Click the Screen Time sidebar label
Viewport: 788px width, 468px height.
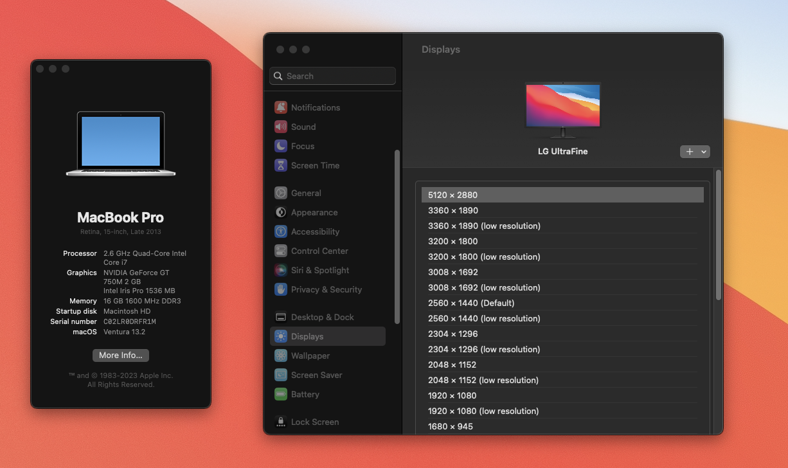[x=315, y=165]
